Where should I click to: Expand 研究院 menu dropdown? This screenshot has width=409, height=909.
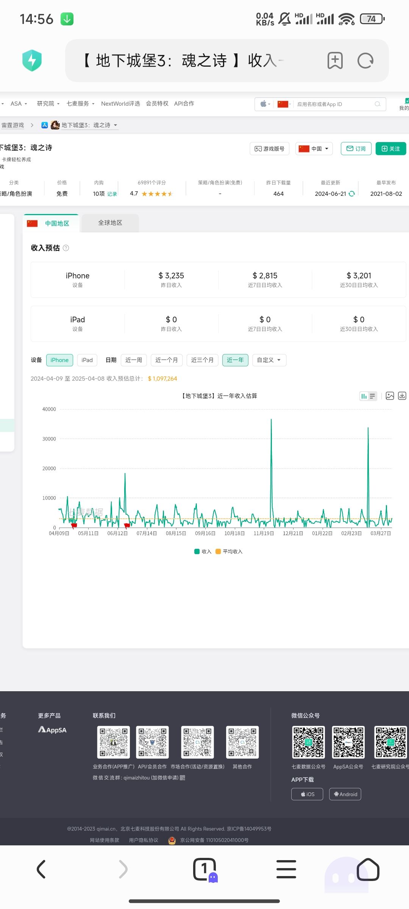[48, 103]
